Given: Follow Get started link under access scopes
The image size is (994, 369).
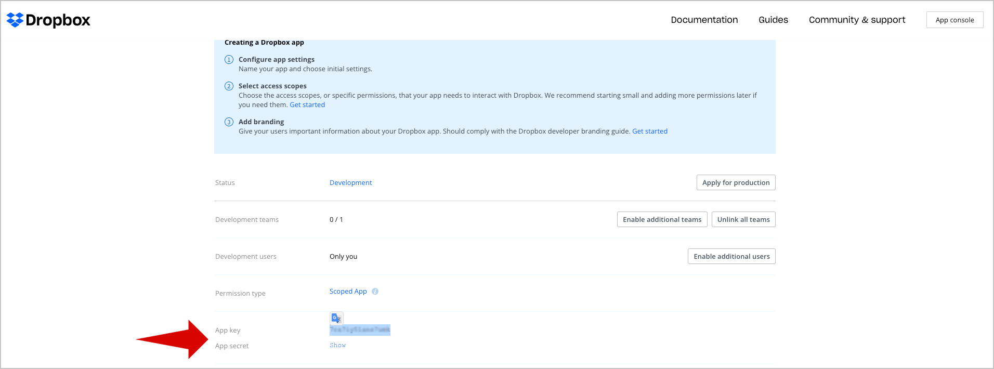Looking at the screenshot, I should point(307,105).
